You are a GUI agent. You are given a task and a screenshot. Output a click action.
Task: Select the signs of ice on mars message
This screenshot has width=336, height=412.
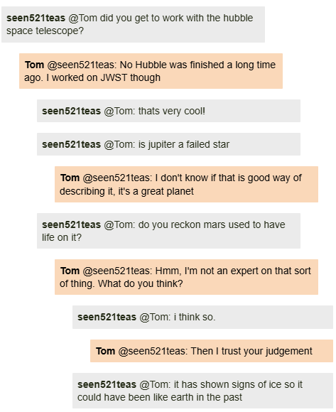203,391
